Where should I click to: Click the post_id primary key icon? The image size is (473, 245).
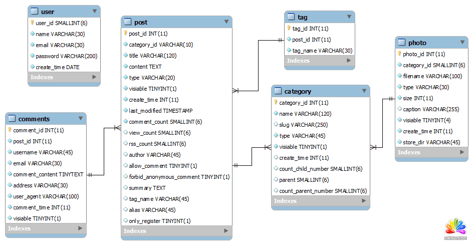126,34
